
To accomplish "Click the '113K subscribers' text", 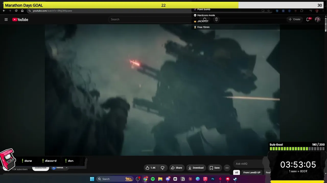I will tap(19, 169).
